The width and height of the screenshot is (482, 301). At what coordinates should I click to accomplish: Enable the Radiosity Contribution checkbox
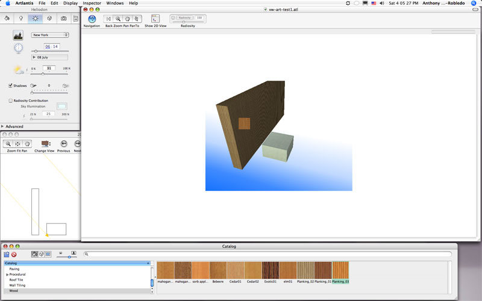(x=11, y=101)
